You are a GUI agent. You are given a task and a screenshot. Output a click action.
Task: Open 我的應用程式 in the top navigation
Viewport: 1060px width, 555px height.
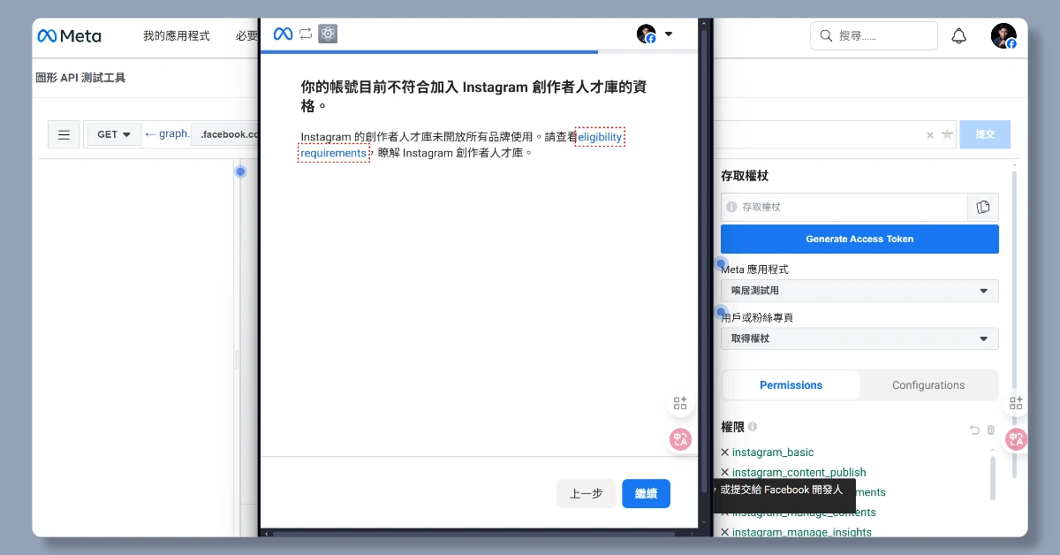pyautogui.click(x=177, y=36)
